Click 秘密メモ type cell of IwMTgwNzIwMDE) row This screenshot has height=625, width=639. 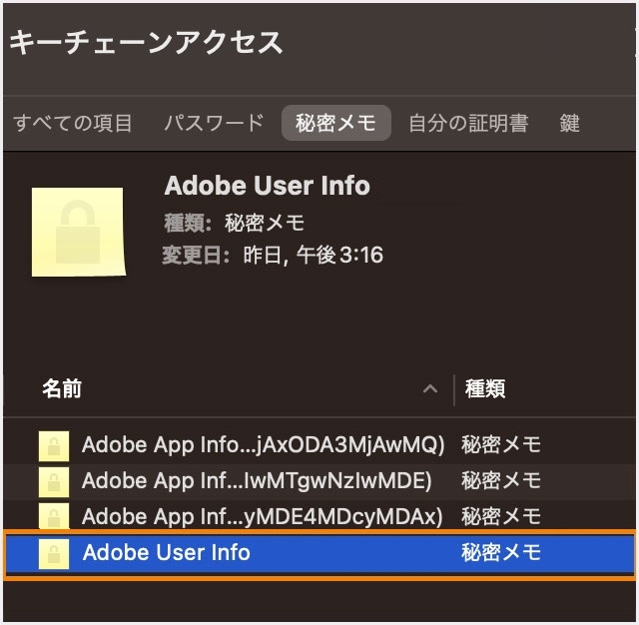pos(501,480)
